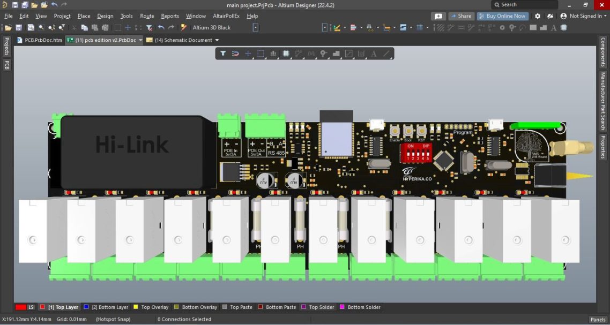Viewport: 610px width, 325px height.
Task: Open the Route menu
Action: tap(147, 16)
